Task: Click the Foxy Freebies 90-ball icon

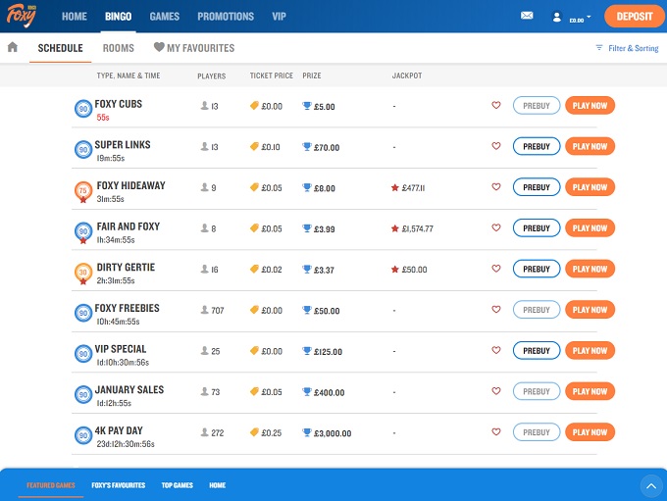Action: point(83,313)
